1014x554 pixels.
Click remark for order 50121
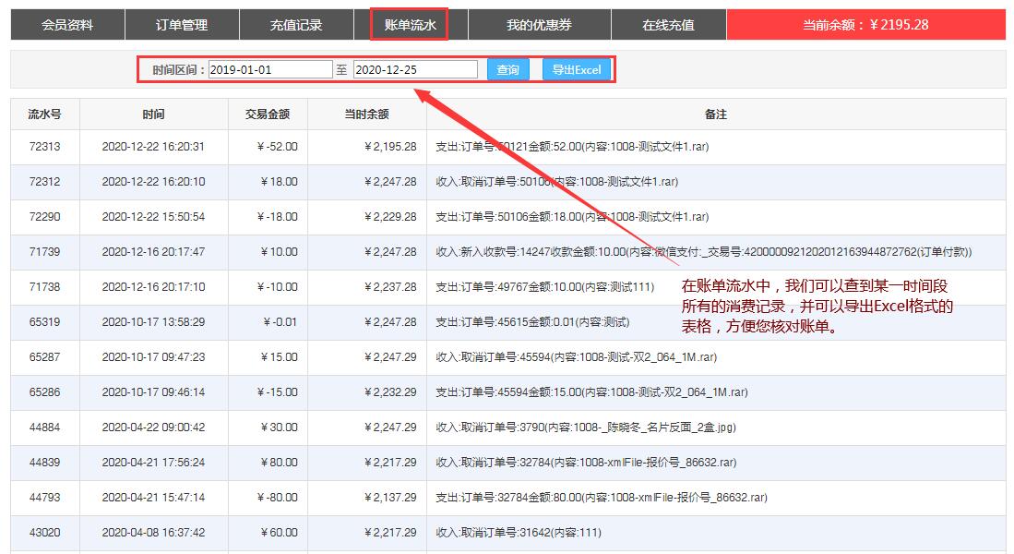[572, 147]
